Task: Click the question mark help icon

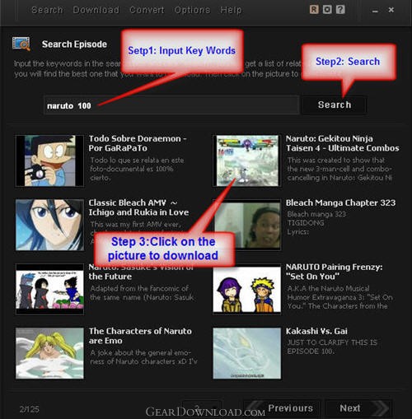Action: pyautogui.click(x=340, y=10)
